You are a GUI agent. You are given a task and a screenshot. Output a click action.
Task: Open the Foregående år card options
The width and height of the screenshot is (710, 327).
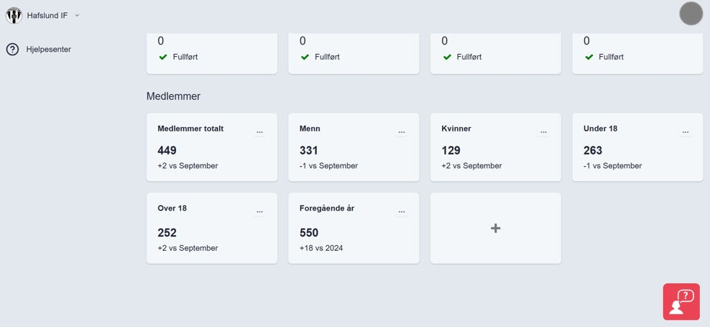402,212
